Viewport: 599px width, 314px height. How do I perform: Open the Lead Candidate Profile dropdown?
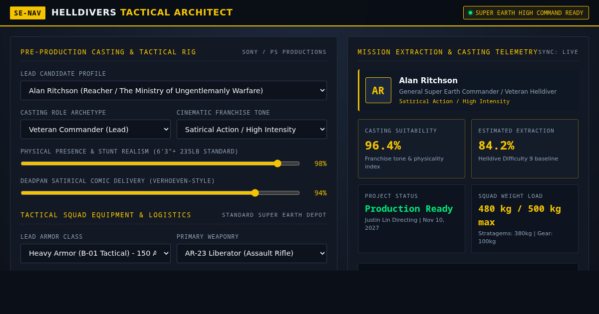(x=174, y=91)
